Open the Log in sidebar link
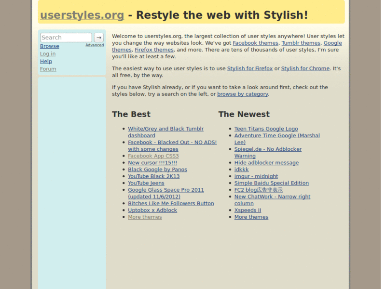The image size is (386, 289). pyautogui.click(x=48, y=54)
